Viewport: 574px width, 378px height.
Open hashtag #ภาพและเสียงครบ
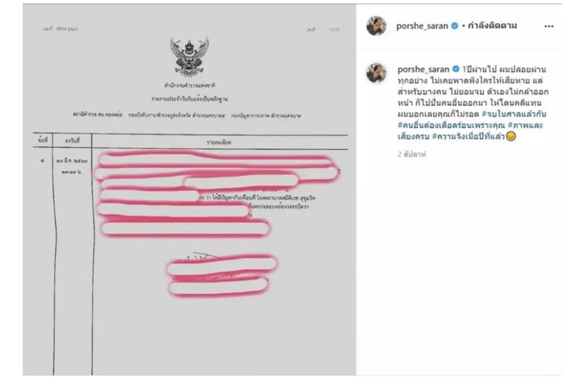coord(471,130)
